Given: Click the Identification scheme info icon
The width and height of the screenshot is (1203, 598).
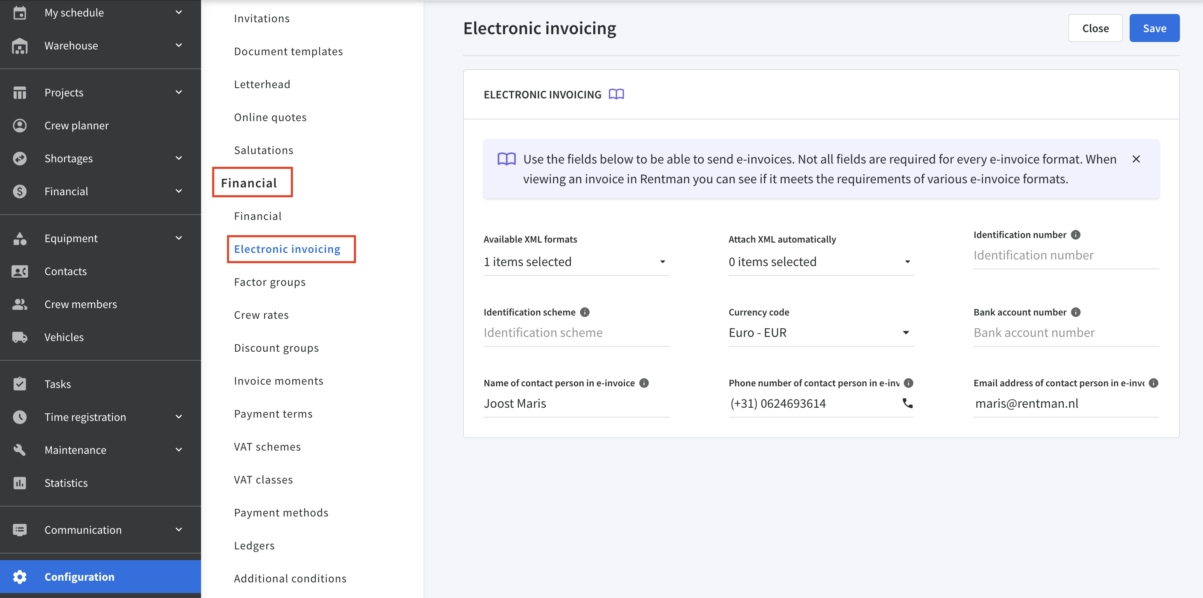Looking at the screenshot, I should pos(585,312).
